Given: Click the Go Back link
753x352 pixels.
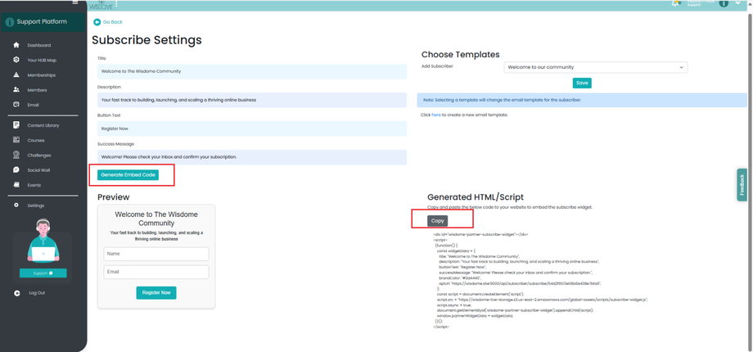Looking at the screenshot, I should point(108,22).
